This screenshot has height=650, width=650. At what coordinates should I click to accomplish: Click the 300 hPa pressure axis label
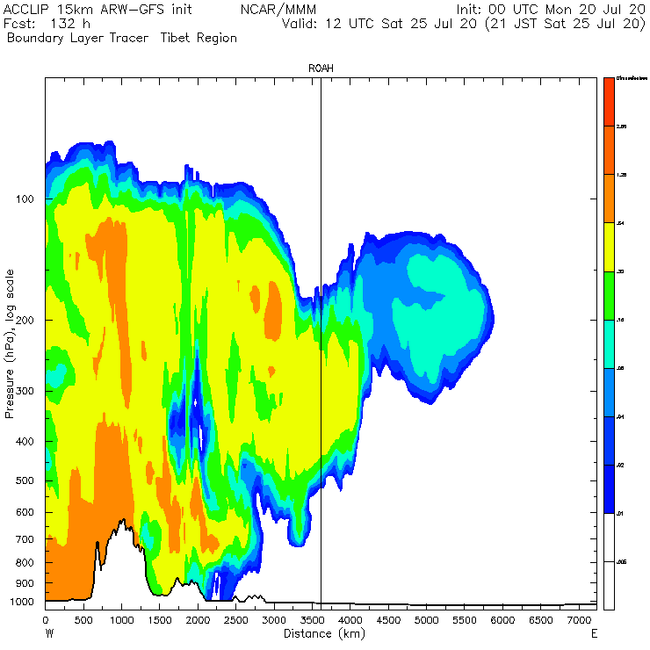click(25, 391)
